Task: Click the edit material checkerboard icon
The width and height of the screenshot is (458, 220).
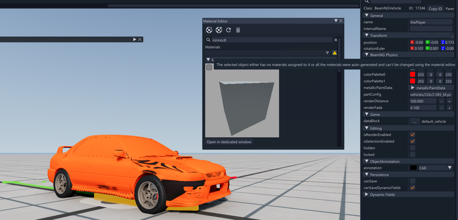Action: [219, 30]
